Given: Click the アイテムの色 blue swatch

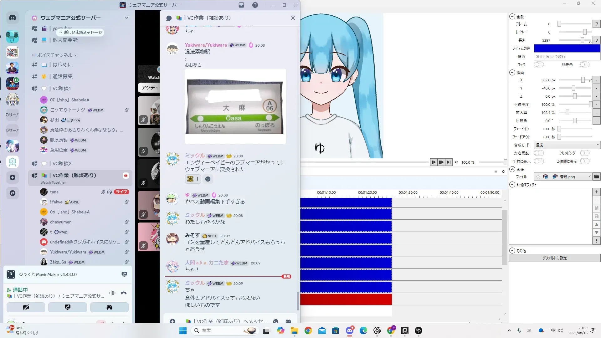Looking at the screenshot, I should coord(567,48).
